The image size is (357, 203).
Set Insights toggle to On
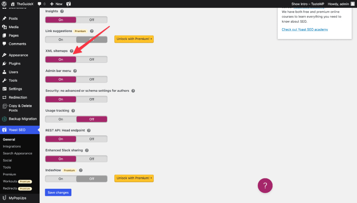click(61, 20)
